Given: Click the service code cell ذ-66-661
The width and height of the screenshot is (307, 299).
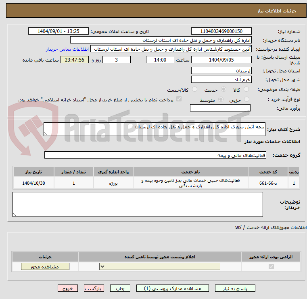Looking at the screenshot, I should [268, 183].
